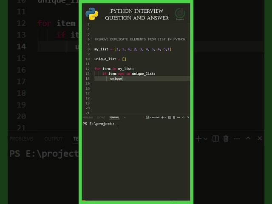Open background panel more actions ellipsis
The width and height of the screenshot is (272, 204).
coord(237,139)
